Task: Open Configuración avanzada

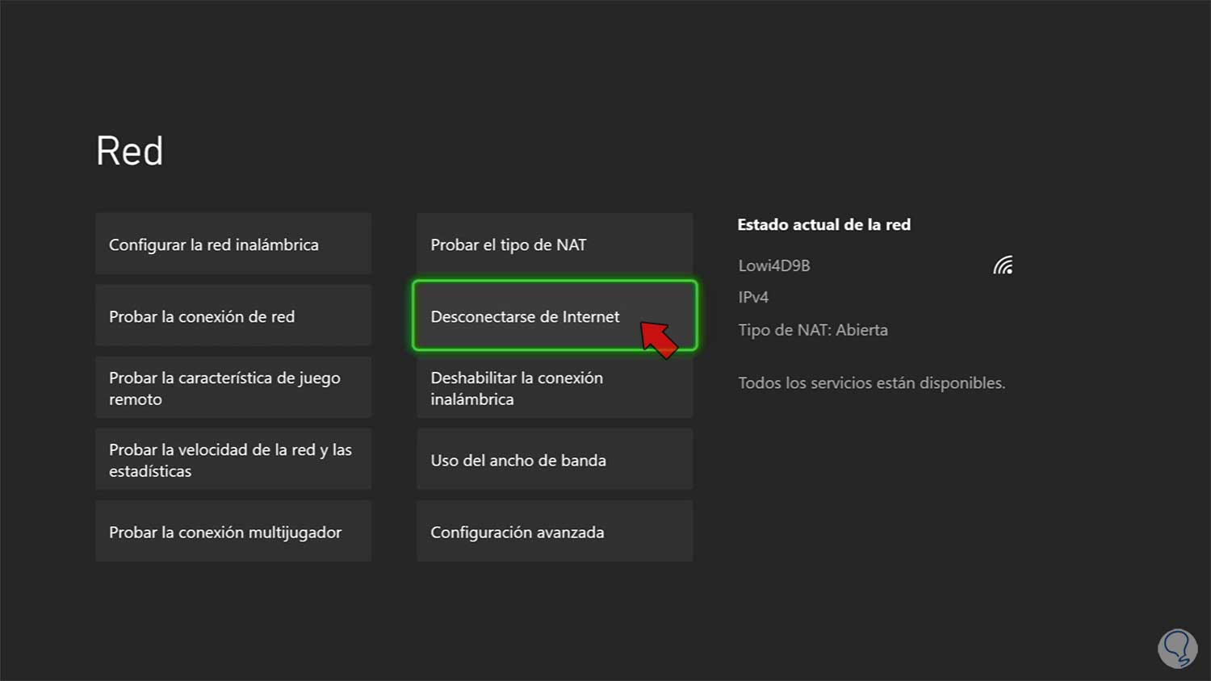Action: tap(554, 531)
